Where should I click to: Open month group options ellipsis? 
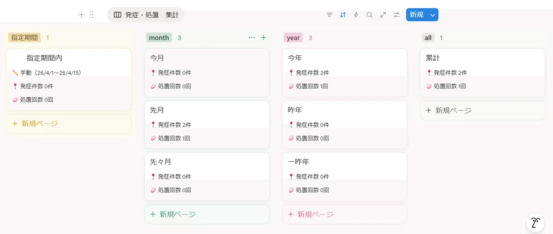(x=252, y=38)
